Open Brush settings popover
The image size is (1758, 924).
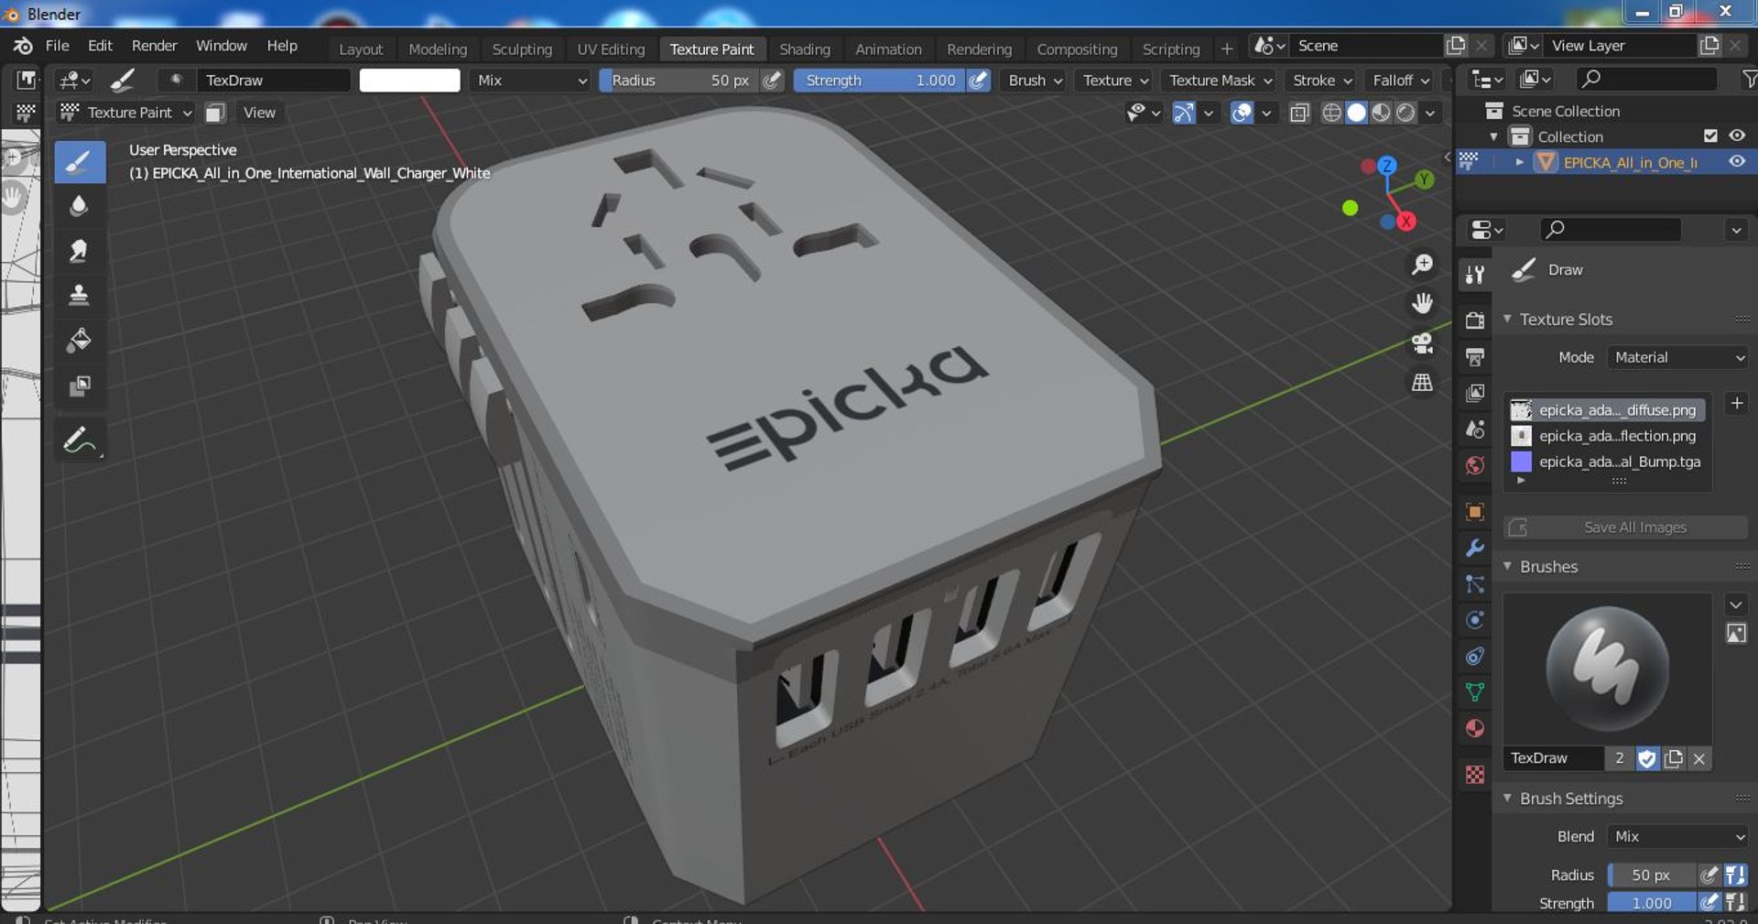(1035, 81)
